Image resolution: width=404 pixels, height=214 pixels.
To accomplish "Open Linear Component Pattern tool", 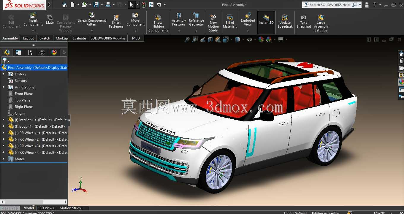I will point(92,19).
